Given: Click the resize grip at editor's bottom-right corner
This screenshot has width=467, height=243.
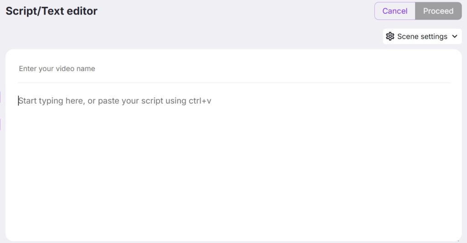Looking at the screenshot, I should click(x=459, y=240).
